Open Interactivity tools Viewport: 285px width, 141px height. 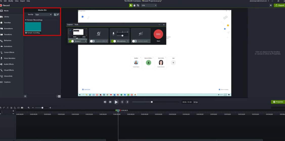coord(8,76)
